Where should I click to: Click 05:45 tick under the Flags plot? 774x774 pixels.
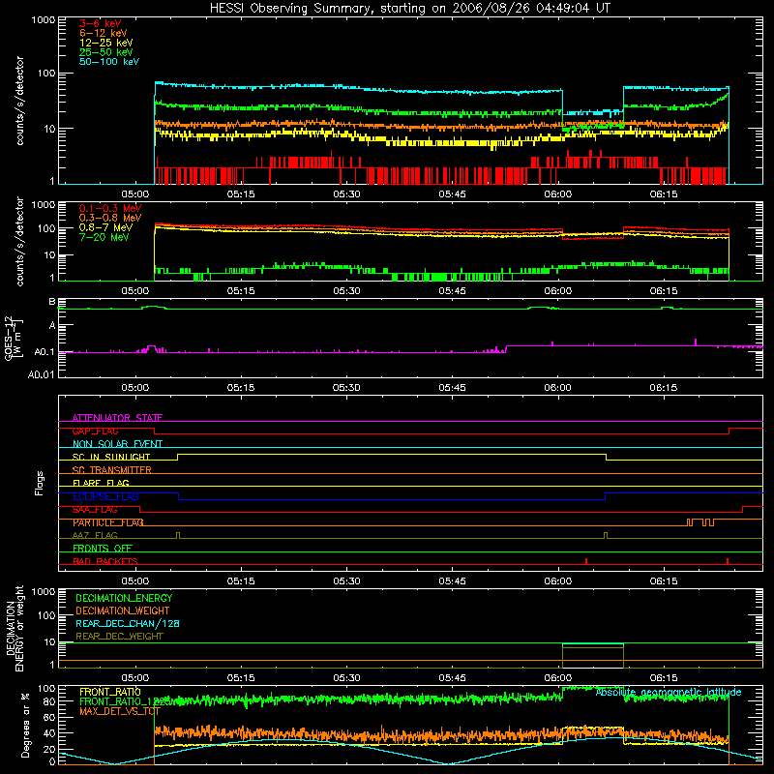click(452, 581)
